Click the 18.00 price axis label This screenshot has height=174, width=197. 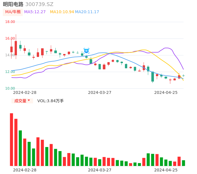point(10,22)
